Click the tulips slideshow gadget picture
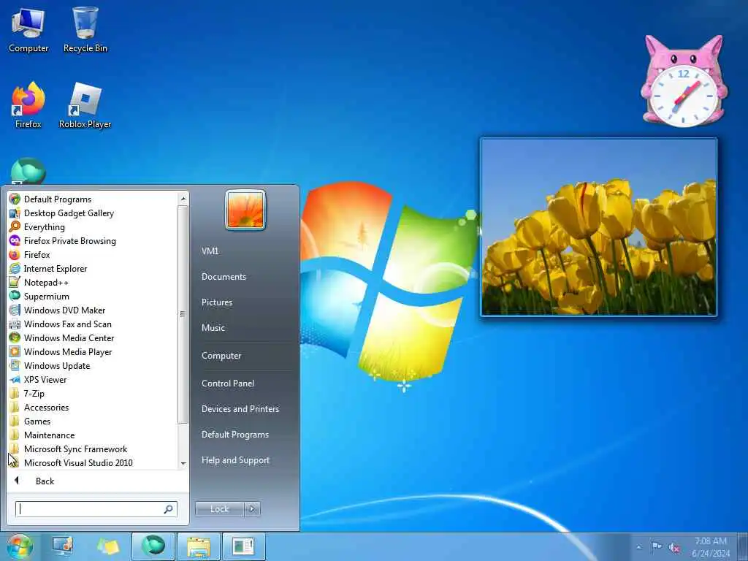This screenshot has width=748, height=561. click(599, 227)
